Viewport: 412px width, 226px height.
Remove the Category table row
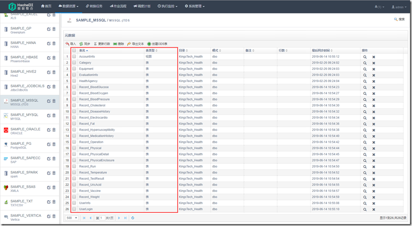(374, 63)
